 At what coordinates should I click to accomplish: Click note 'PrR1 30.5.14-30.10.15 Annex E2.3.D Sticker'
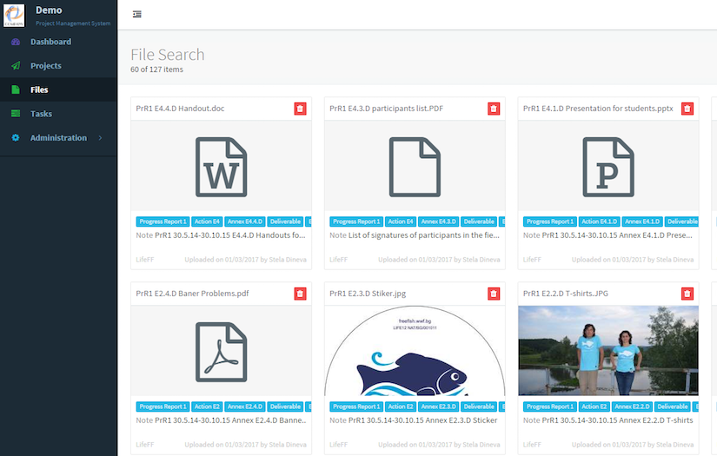pos(422,420)
